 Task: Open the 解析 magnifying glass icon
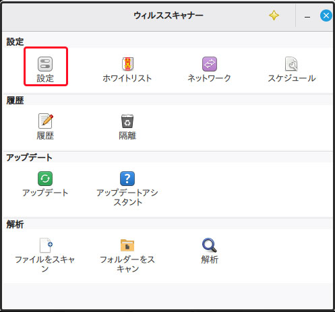(210, 245)
